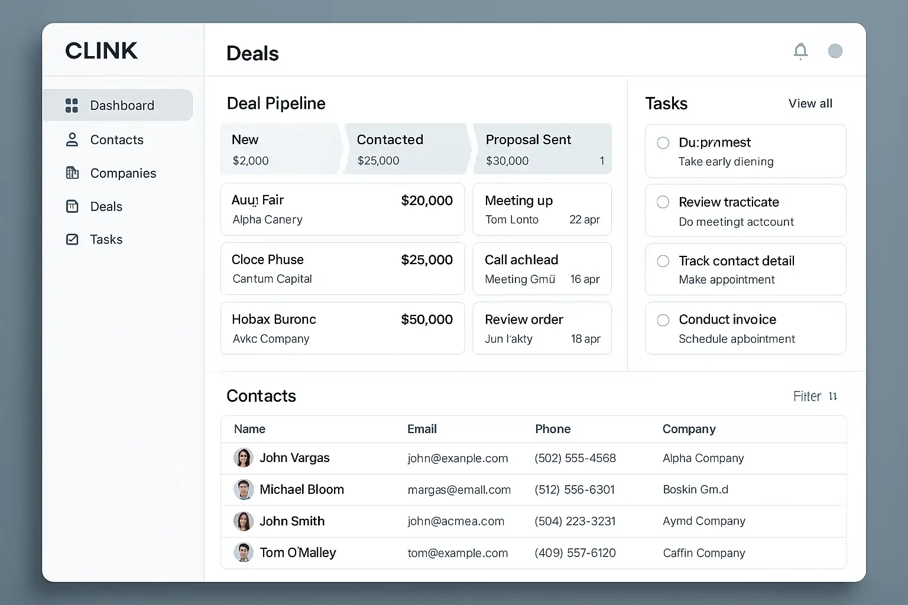Open the user profile avatar circle
This screenshot has width=908, height=605.
(835, 51)
